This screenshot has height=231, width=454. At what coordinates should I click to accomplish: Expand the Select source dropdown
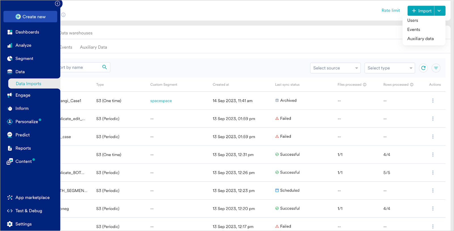335,68
